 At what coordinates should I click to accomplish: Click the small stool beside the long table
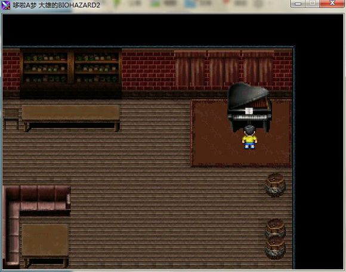pyautogui.click(x=11, y=118)
